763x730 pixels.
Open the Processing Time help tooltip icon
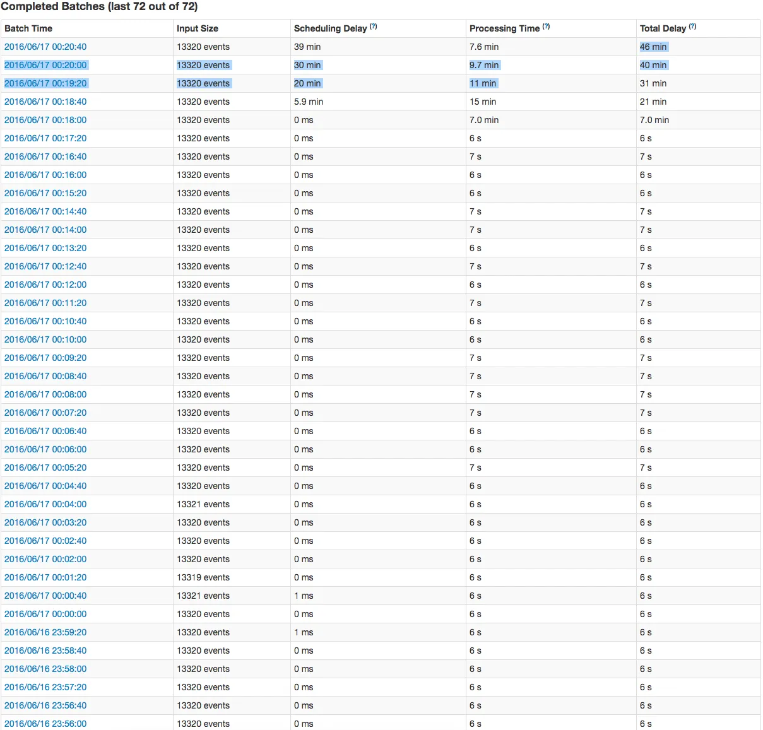click(547, 26)
